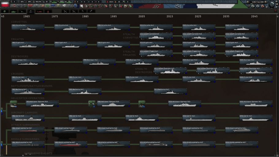The height and width of the screenshot is (157, 279).
Task: Pick the 2015 Battleship Hull technology
Action: click(170, 91)
